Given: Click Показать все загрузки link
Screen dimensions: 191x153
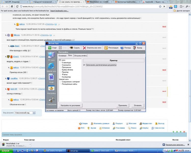Looking at the screenshot, I should click(x=175, y=145).
